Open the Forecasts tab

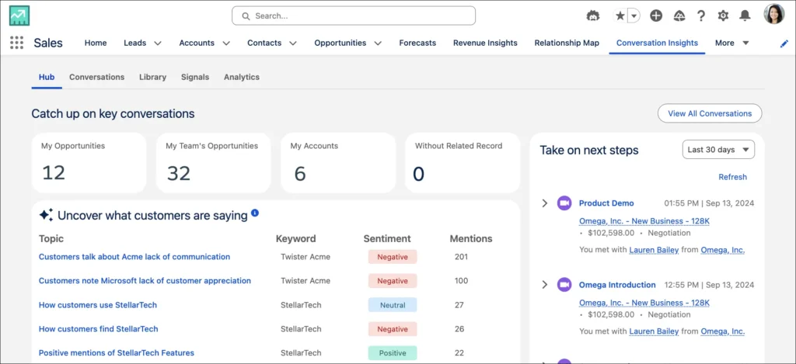click(x=417, y=43)
